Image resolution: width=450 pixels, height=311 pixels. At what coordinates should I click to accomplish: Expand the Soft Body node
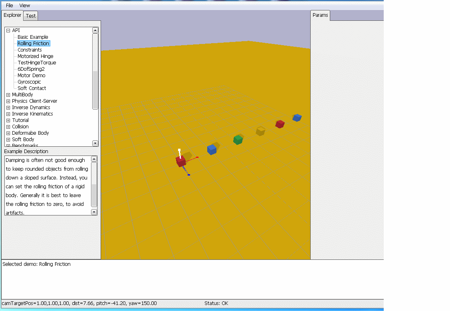[x=8, y=140]
